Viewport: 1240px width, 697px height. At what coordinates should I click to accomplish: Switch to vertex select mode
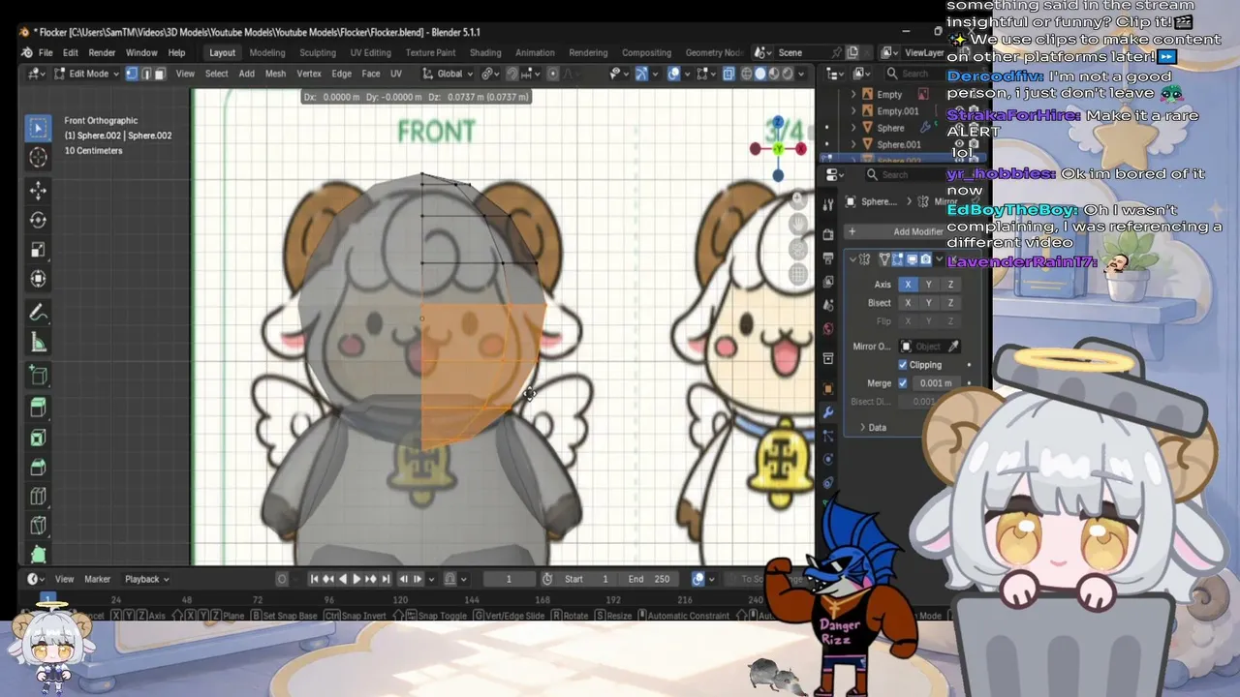(132, 74)
